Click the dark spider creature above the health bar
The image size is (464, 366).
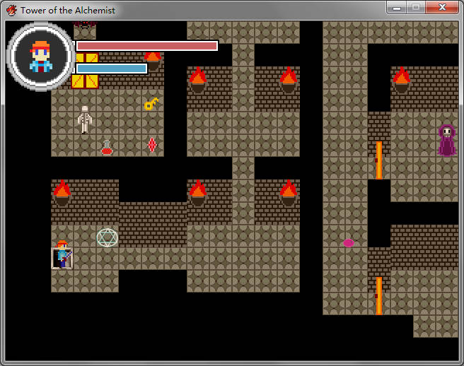pos(85,24)
